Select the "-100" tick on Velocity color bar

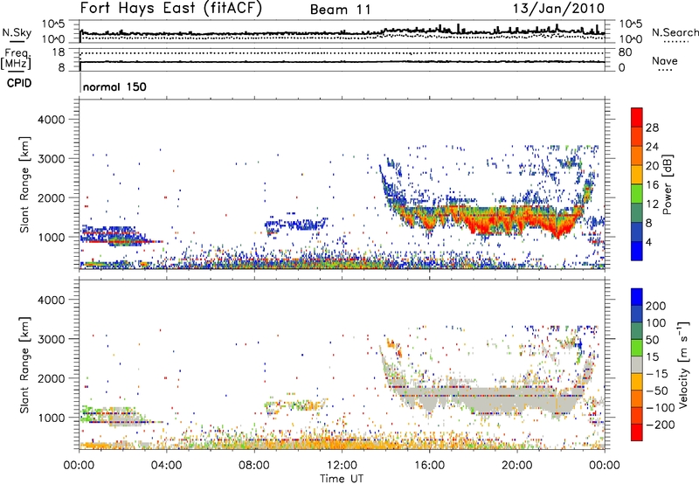click(x=660, y=408)
